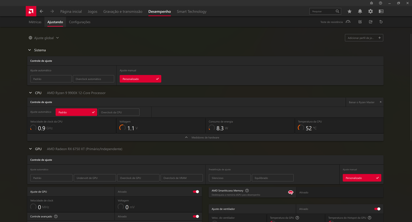Go forward with the right arrow icon
This screenshot has width=412, height=222.
52,11
